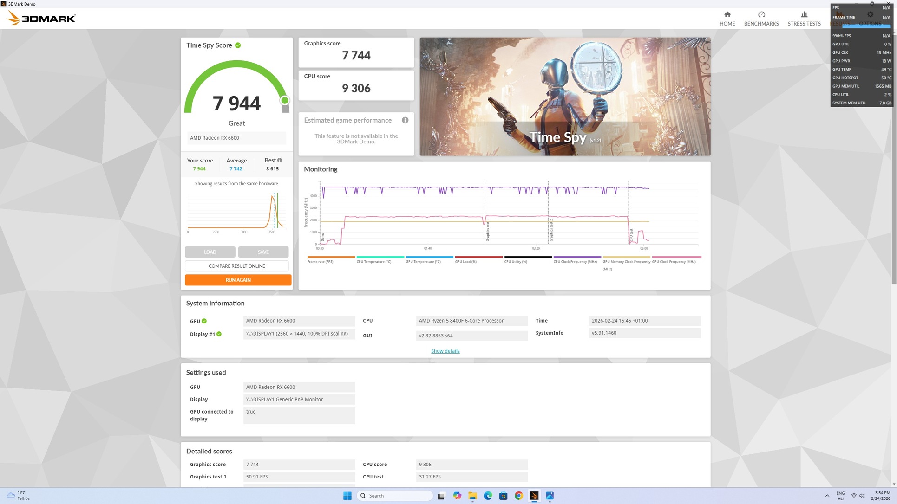Show hidden system tray icons chevron
The height and width of the screenshot is (504, 897).
[x=827, y=496]
